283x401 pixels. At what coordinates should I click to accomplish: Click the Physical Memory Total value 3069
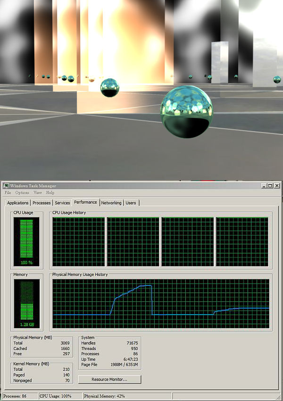click(x=65, y=343)
